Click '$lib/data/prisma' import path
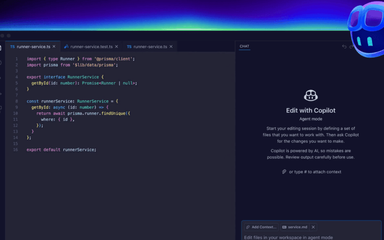Screen dimensions: 384x240 tap(94, 65)
